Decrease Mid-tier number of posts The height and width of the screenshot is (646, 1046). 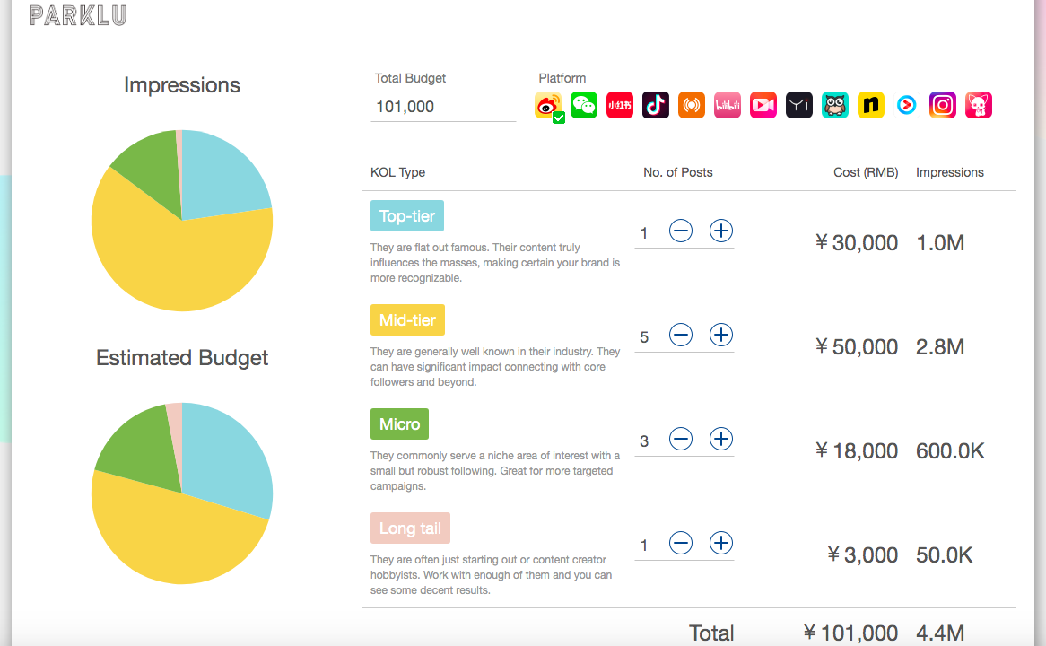pos(681,336)
